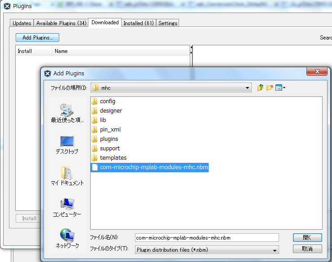Switch to Available Plugins (34) tab
The height and width of the screenshot is (262, 332).
(61, 23)
